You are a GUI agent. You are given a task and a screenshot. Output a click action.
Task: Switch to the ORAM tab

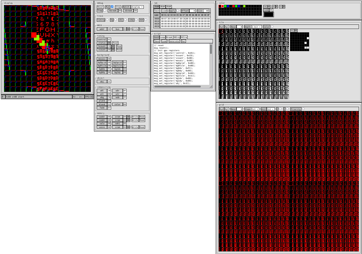click(x=163, y=7)
